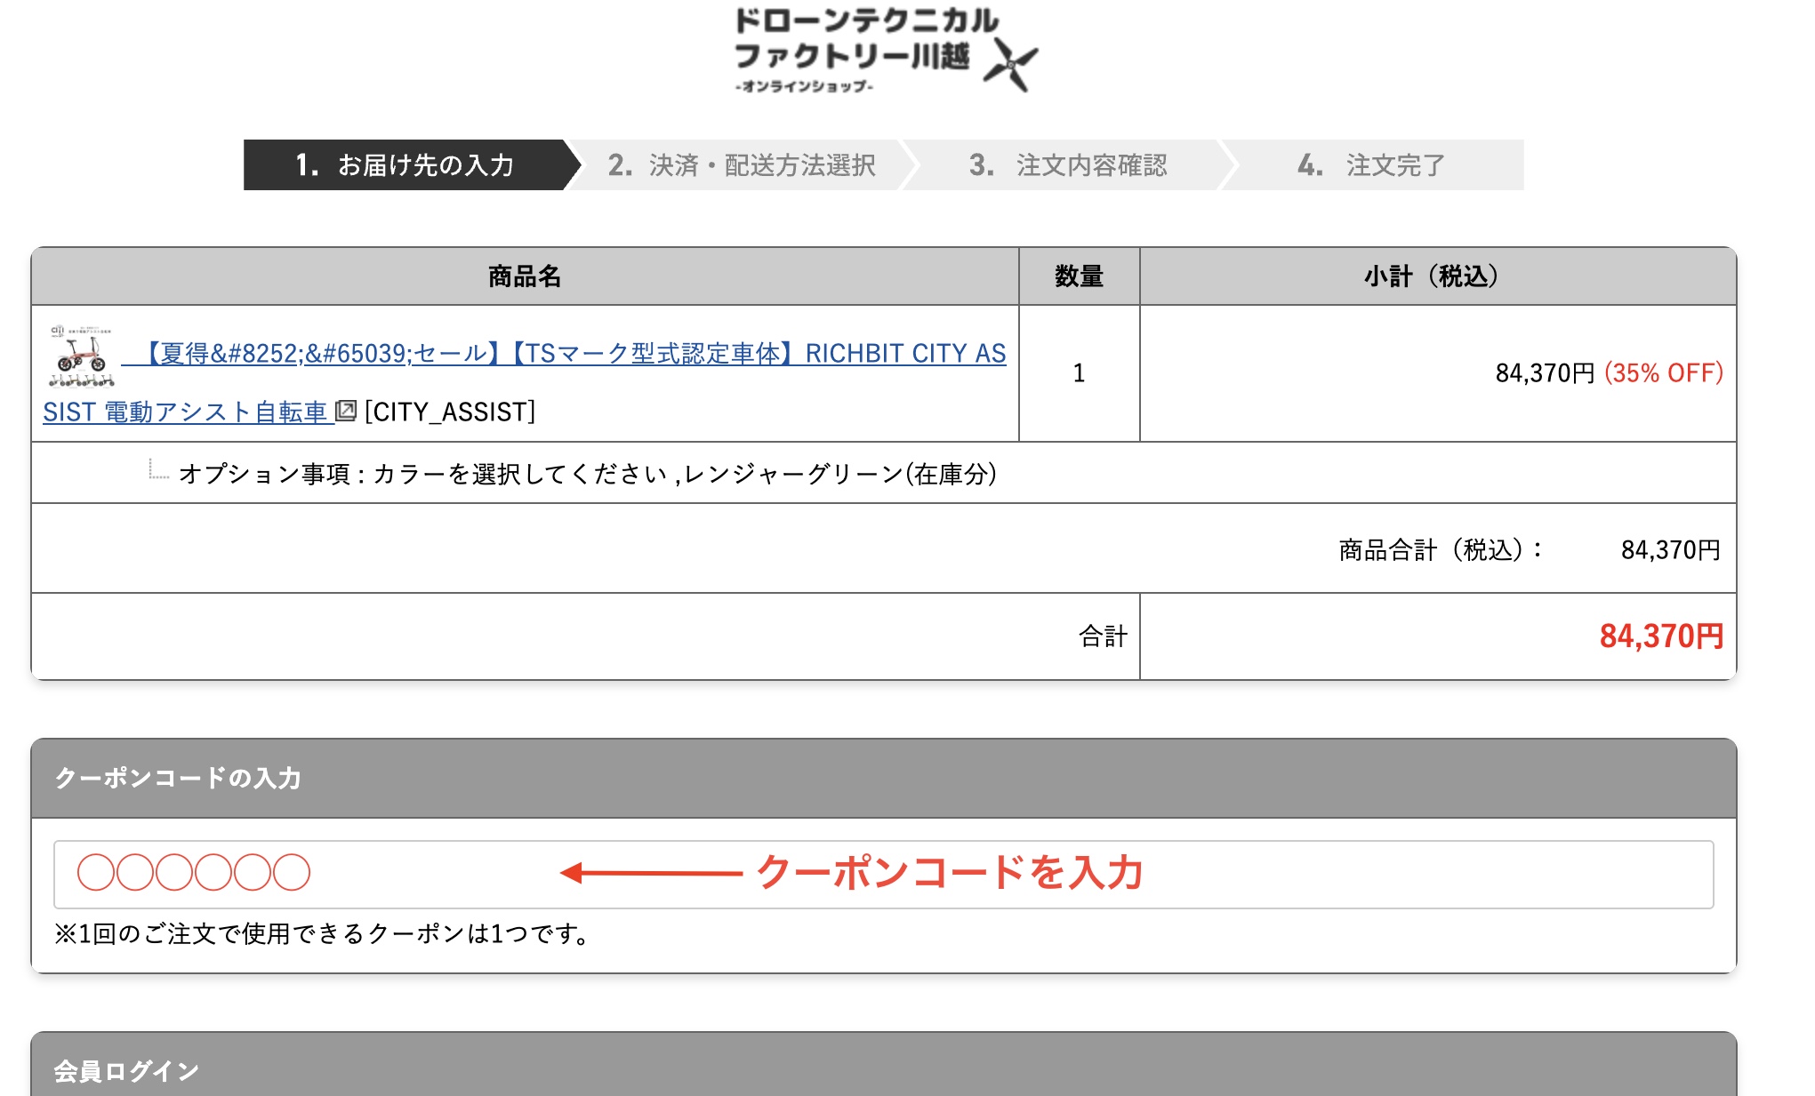Click the RICHBIT bicycle product thumbnail
The height and width of the screenshot is (1096, 1815).
(81, 356)
